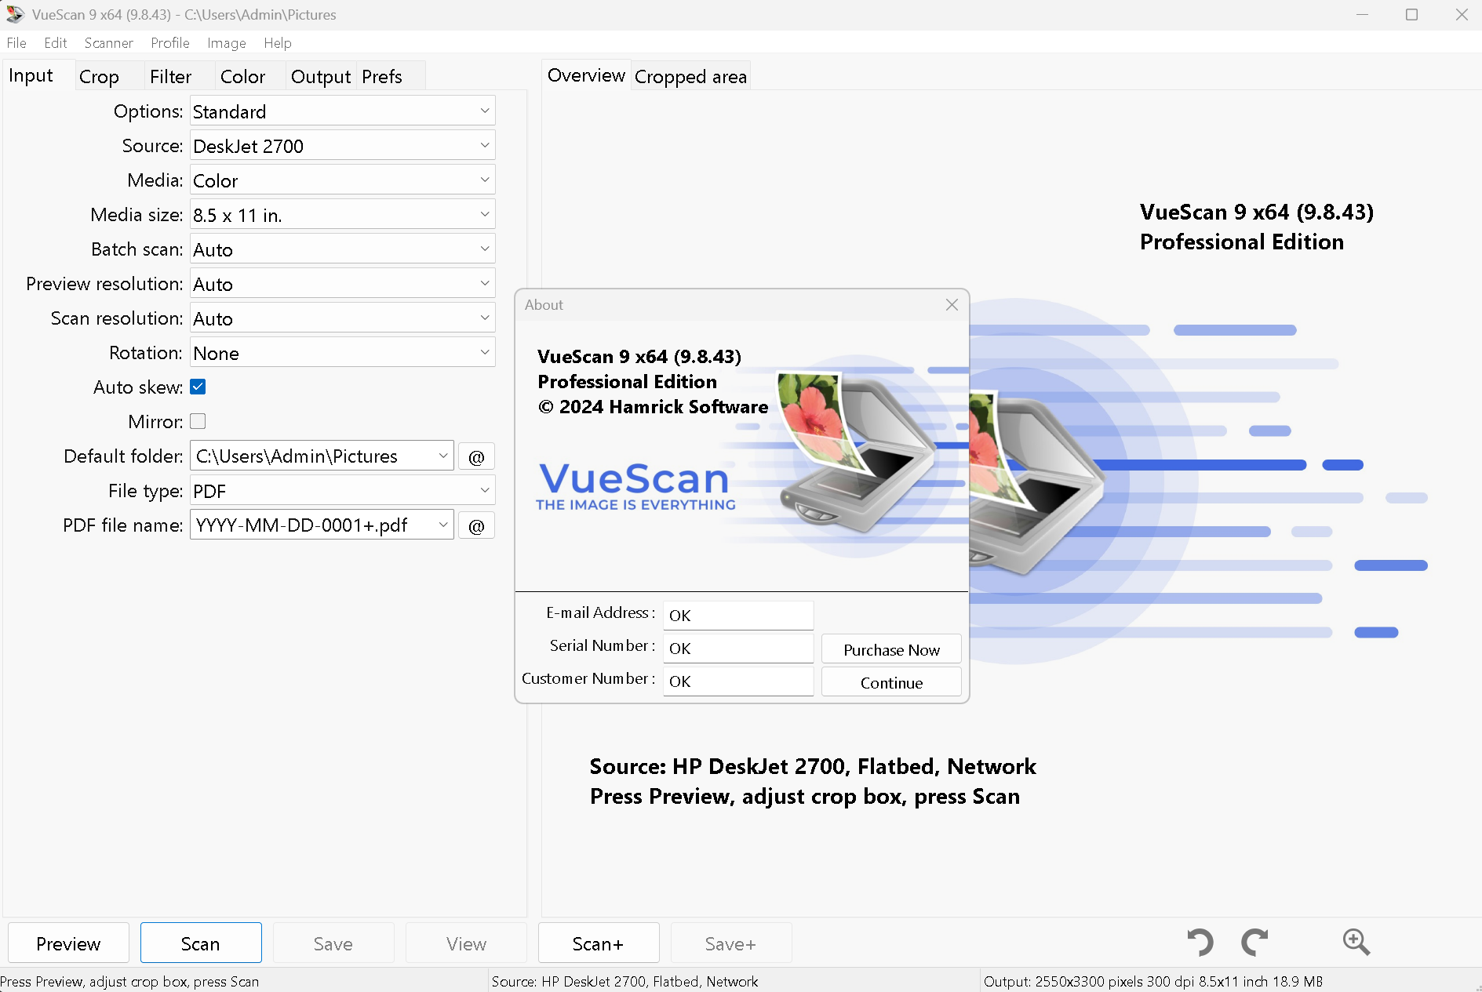Screen dimensions: 1482x992
Task: Open the Preview resolution dropdown
Action: point(343,284)
